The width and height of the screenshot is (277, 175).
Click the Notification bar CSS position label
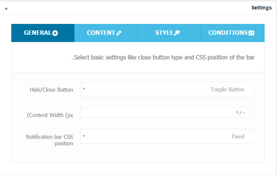49,140
